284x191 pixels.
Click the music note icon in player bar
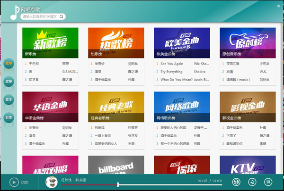click(252, 182)
